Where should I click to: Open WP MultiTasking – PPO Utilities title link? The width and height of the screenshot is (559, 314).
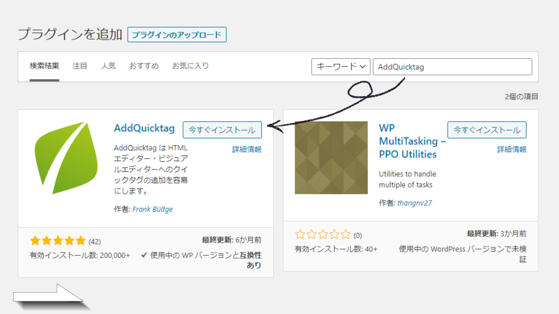click(x=412, y=141)
